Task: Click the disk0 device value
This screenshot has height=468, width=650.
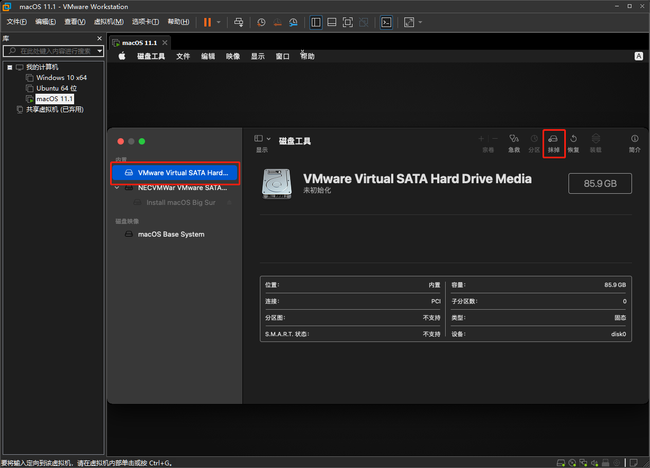Action: 618,334
